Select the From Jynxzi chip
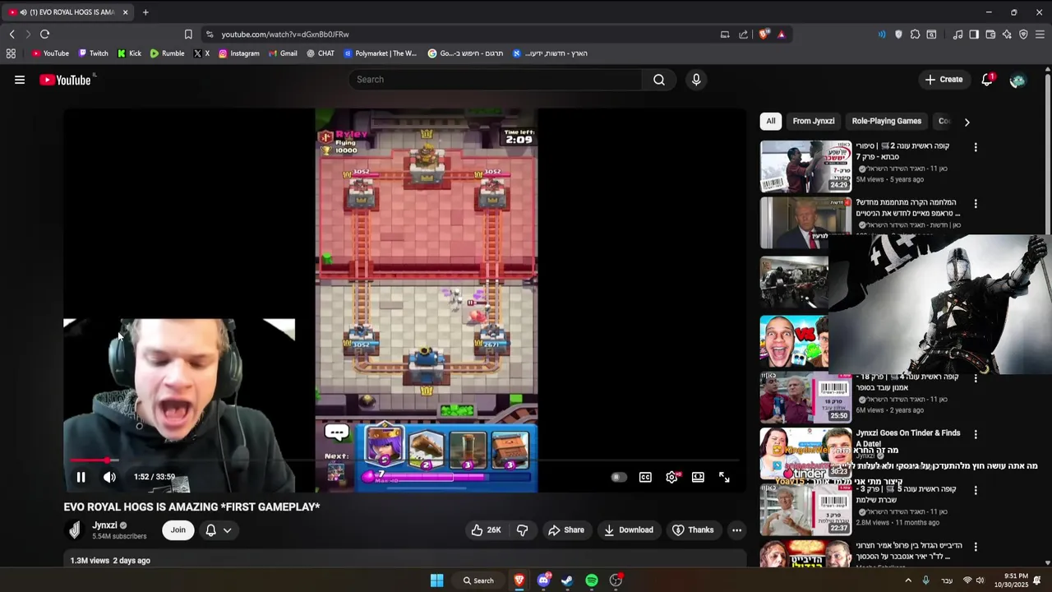This screenshot has height=592, width=1052. click(814, 121)
